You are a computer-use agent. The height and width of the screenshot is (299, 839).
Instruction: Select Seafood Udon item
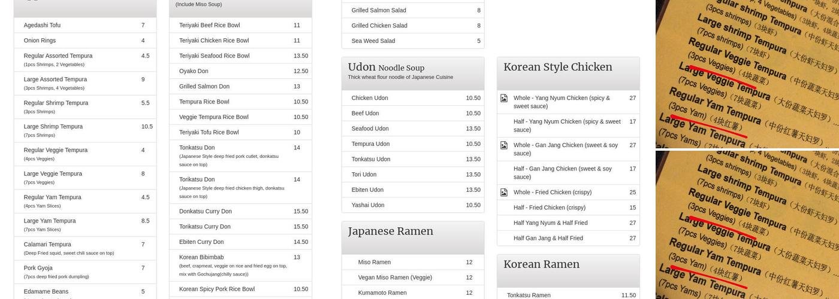[x=413, y=129]
